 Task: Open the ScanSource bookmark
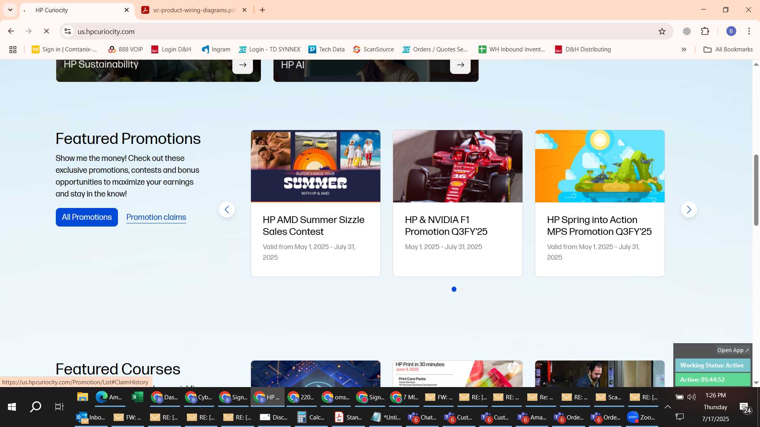pos(374,49)
